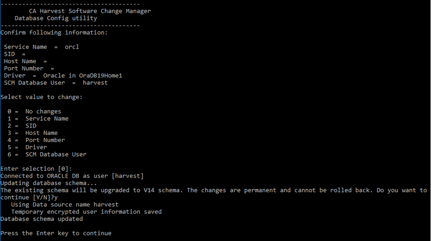Viewport: 431px width, 241px height.
Task: Click the '0 = No changes' option
Action: (34, 111)
